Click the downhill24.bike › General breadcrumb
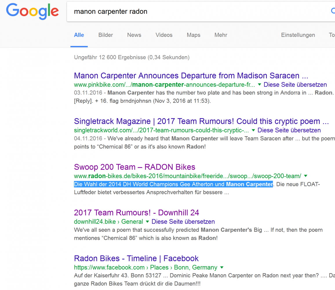This screenshot has width=335, height=290. (108, 222)
